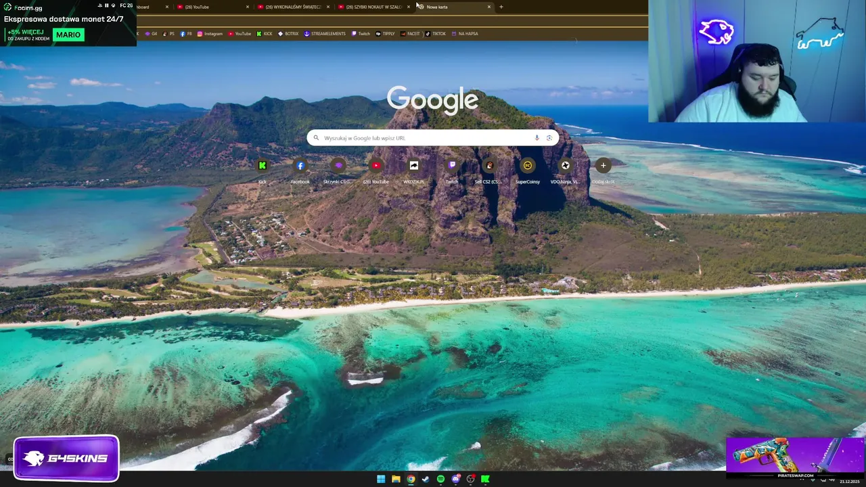The width and height of the screenshot is (866, 487).
Task: Open the PS bookmark
Action: click(x=168, y=34)
